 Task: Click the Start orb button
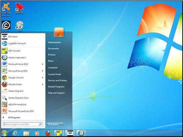4,133
